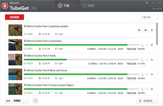Click the red 粘贴链接 button
This screenshot has width=163, height=106.
(x=14, y=17)
